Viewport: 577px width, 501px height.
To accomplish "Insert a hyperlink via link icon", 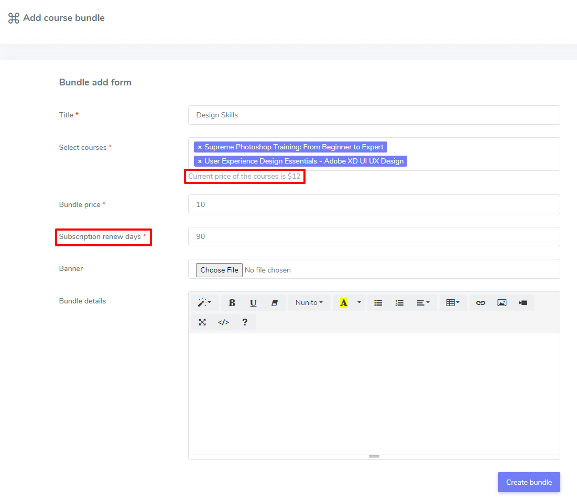I will coord(481,303).
